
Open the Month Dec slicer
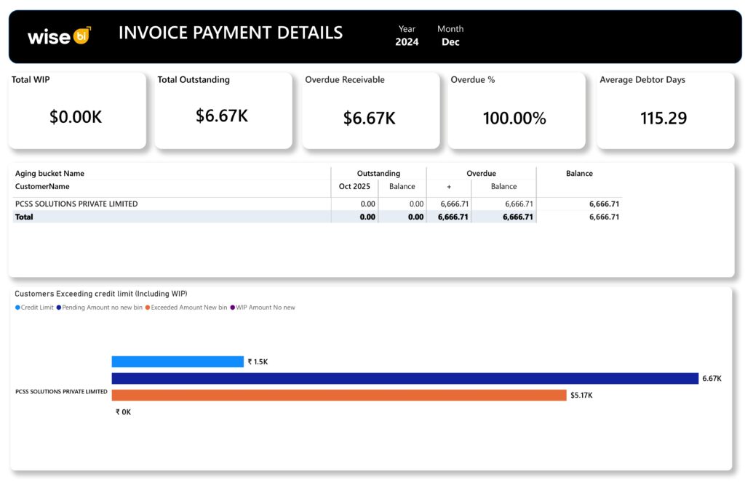(450, 41)
